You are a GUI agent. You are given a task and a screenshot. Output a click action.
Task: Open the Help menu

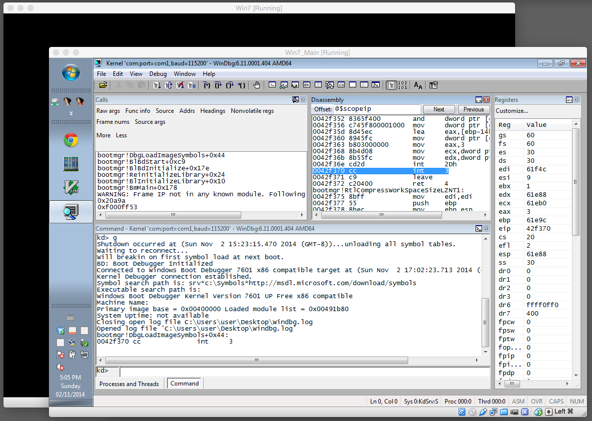pyautogui.click(x=209, y=73)
